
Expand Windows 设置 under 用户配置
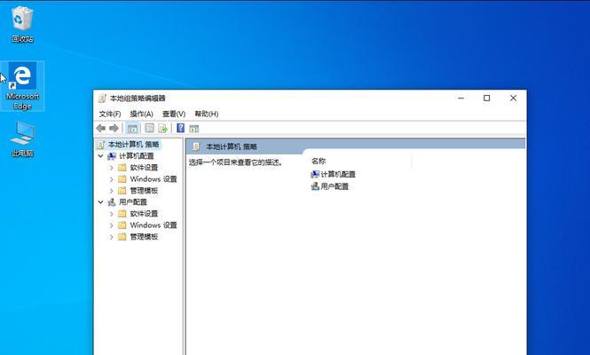coord(112,225)
